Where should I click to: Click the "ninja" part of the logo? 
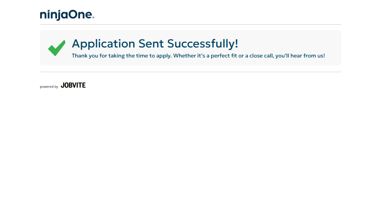[54, 15]
